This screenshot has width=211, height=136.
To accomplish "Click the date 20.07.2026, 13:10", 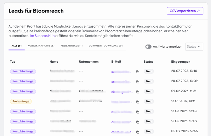I will tap(184, 71).
